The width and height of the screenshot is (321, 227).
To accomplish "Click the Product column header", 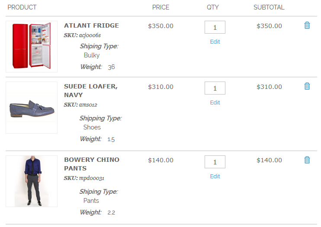I will click(22, 7).
